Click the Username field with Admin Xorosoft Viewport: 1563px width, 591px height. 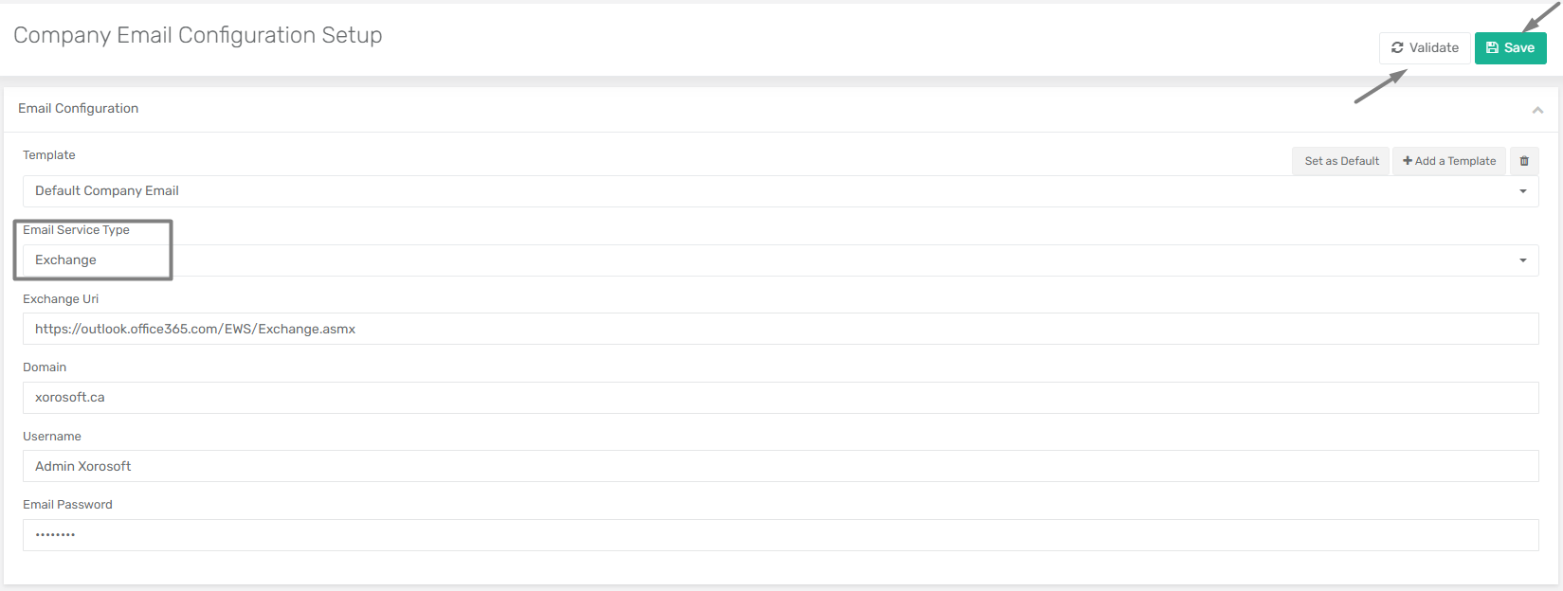[x=780, y=466]
